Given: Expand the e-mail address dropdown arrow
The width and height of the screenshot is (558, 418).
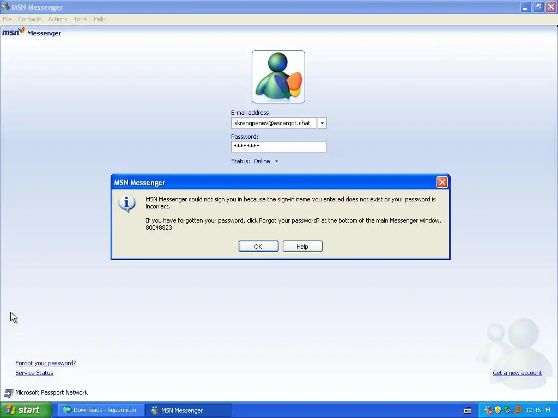Looking at the screenshot, I should [322, 123].
